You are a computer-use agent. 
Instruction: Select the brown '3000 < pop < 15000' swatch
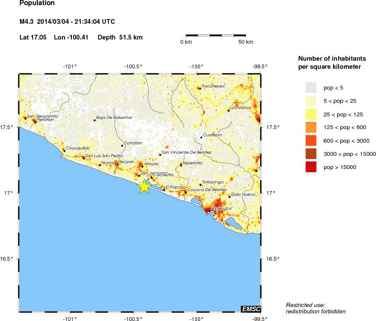311,154
